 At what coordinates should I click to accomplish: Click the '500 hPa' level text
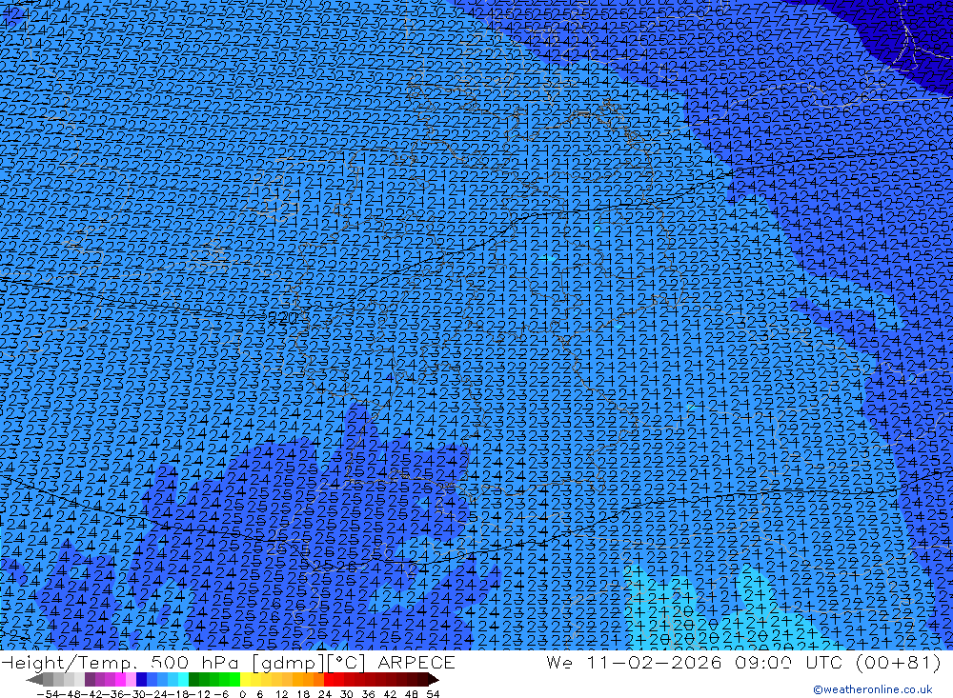tap(193, 663)
